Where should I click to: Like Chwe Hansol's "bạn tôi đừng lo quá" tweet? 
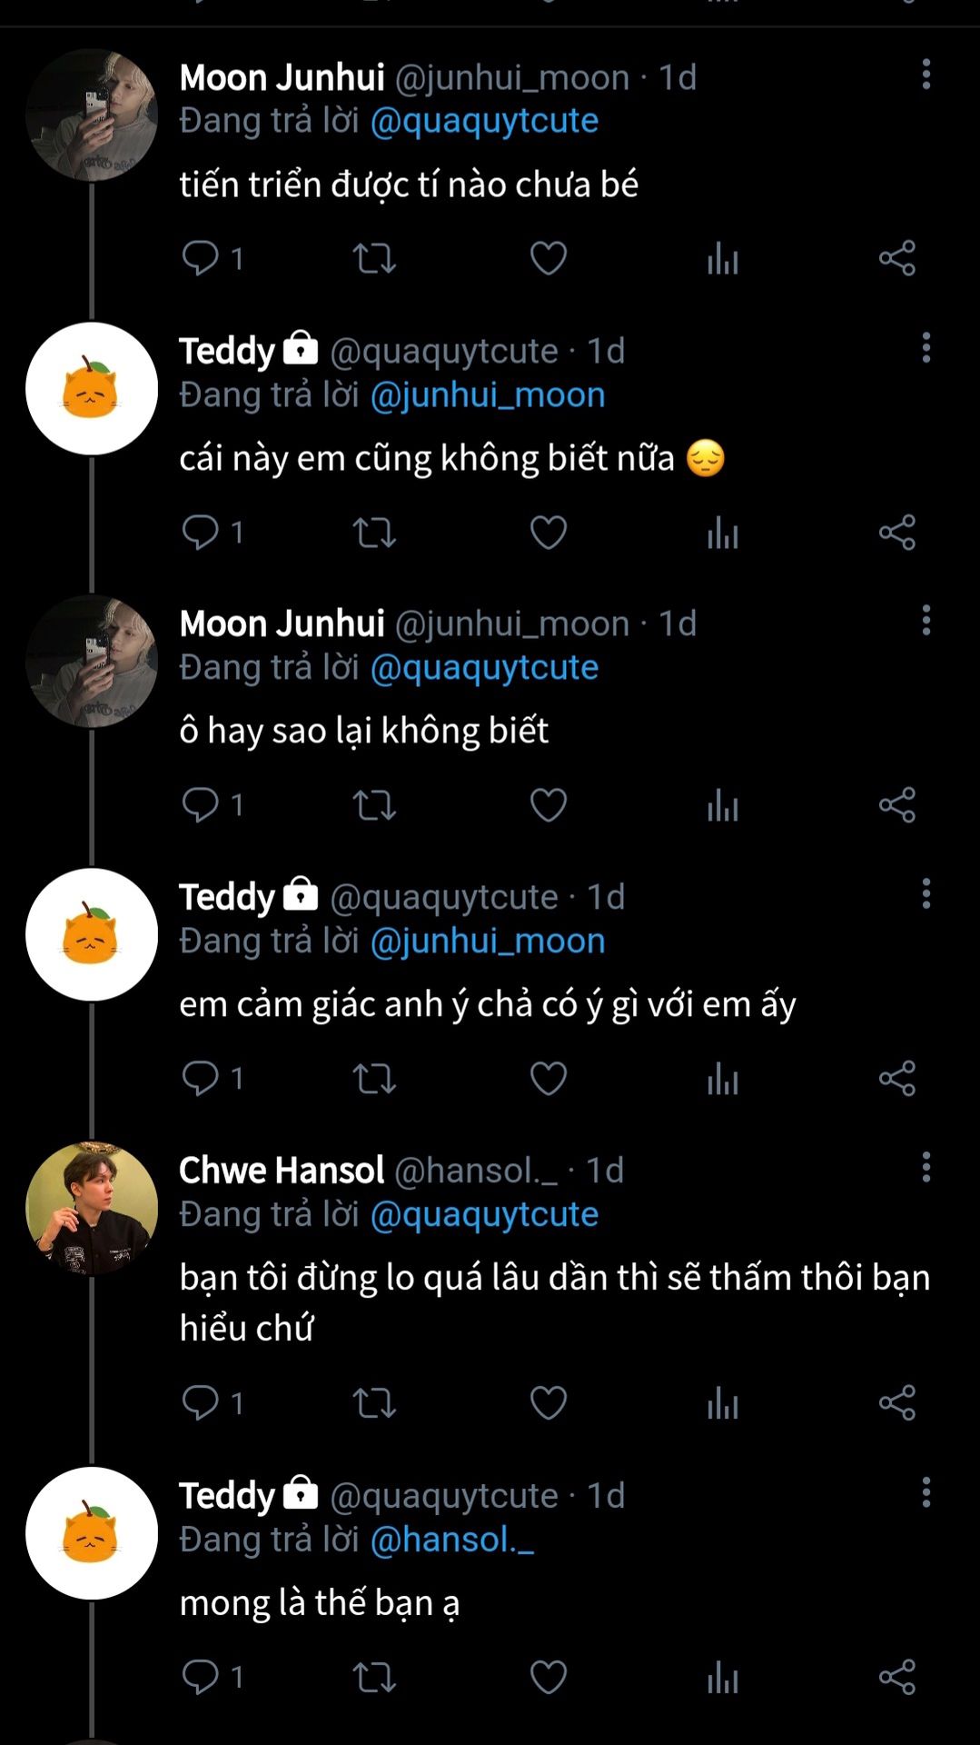pos(549,1403)
